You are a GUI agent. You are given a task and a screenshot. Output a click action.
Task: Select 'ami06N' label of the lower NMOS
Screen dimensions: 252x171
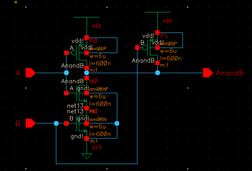[98, 120]
